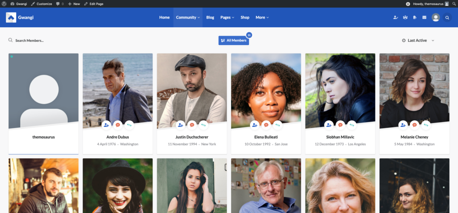Click the "Los Angeles" location text
This screenshot has height=213, width=458.
pos(357,144)
